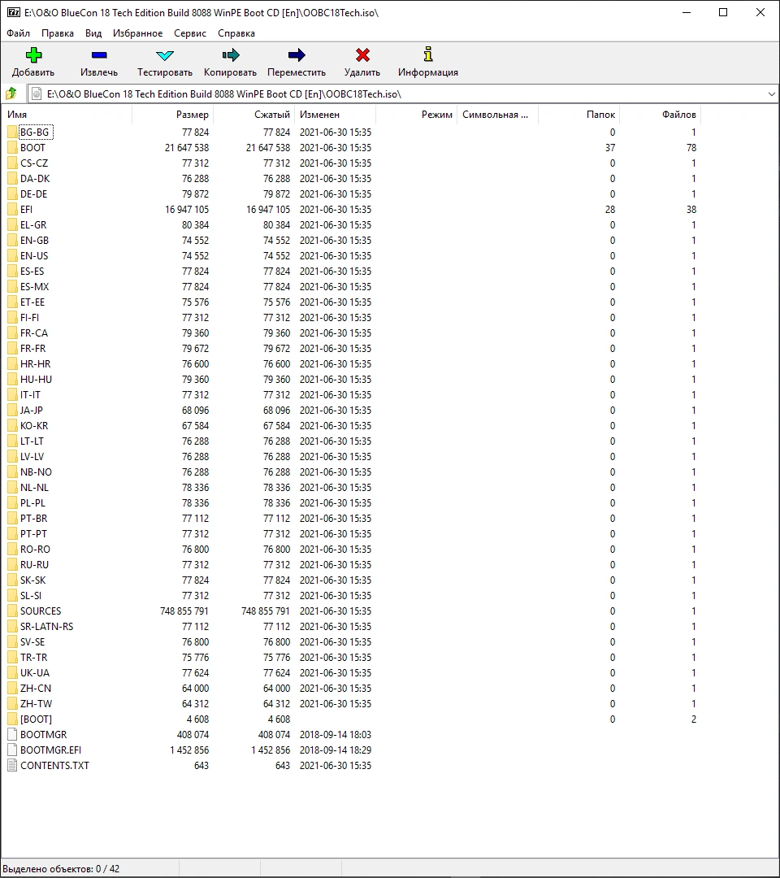Click the UK-UA folder icon
Viewport: 780px width, 878px height.
click(x=12, y=672)
